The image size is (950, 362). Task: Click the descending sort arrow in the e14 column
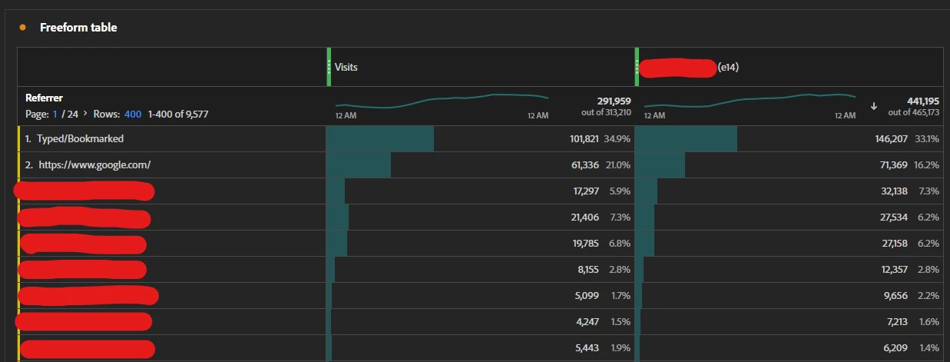[x=874, y=106]
